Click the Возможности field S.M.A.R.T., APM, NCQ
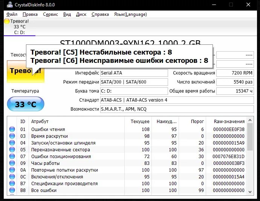 (x=177, y=109)
